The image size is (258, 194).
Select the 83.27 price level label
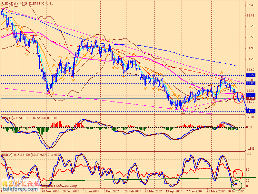[251, 75]
